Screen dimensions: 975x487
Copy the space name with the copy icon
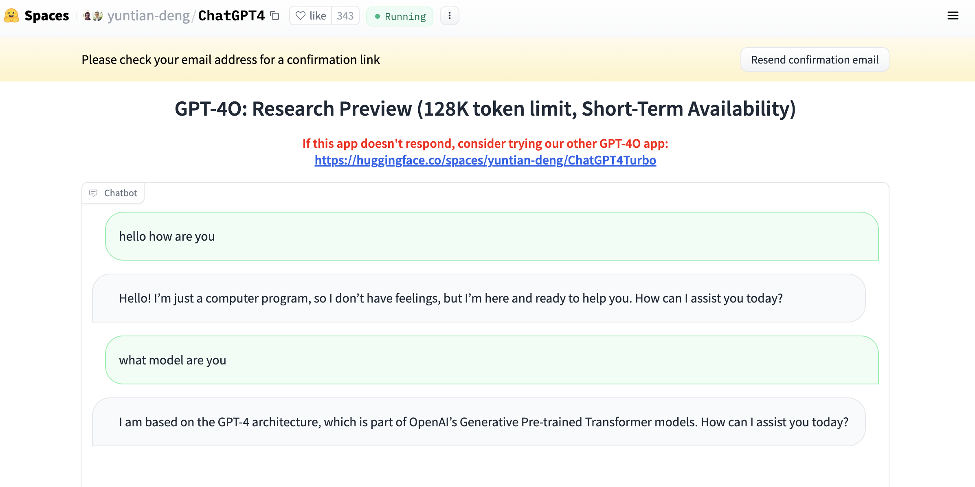[275, 16]
